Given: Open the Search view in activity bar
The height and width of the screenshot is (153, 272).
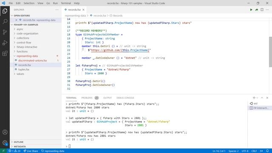Looking at the screenshot, I should point(5,22).
